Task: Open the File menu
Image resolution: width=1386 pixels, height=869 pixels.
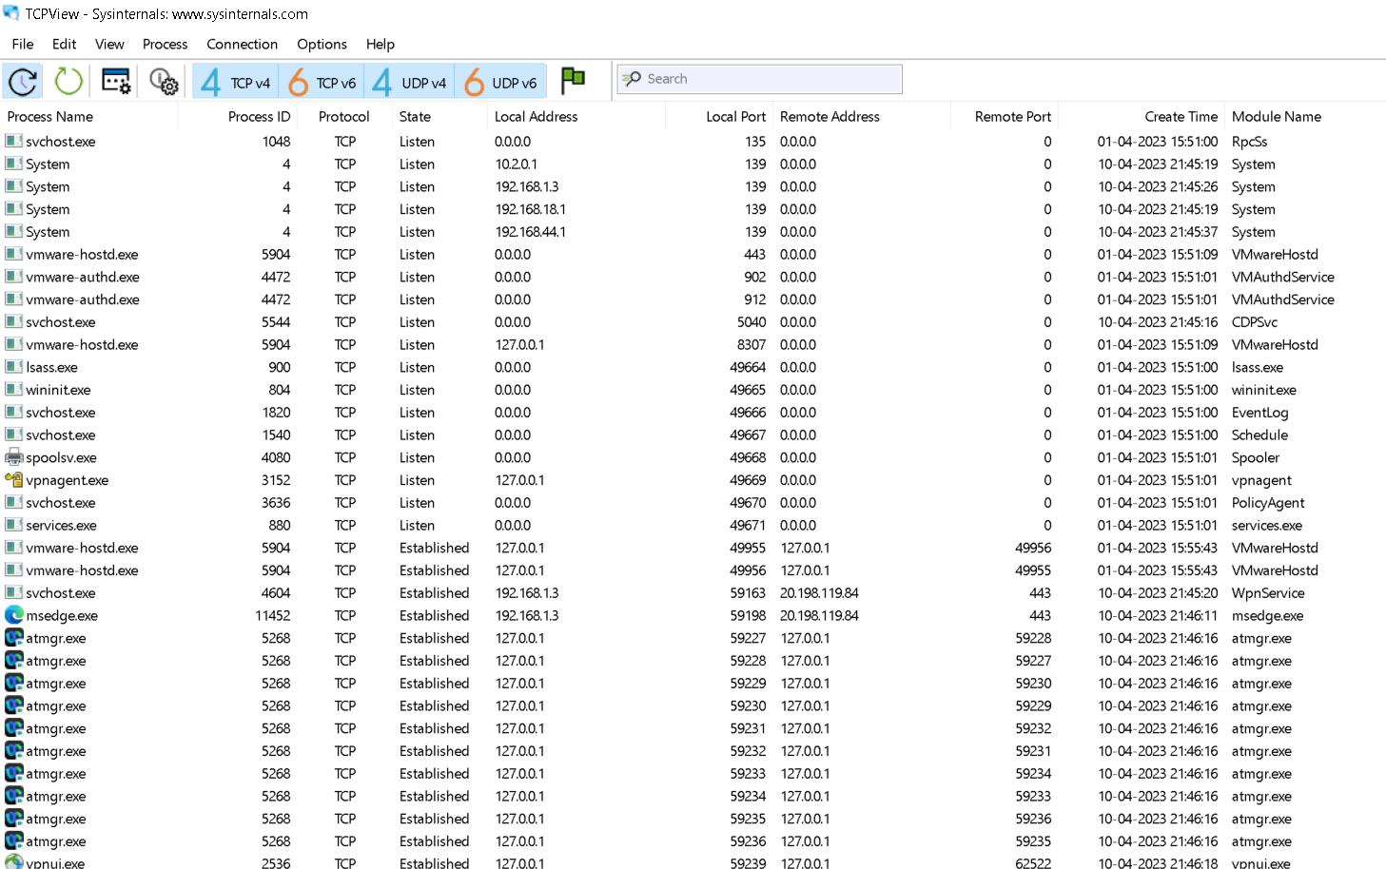Action: click(23, 44)
